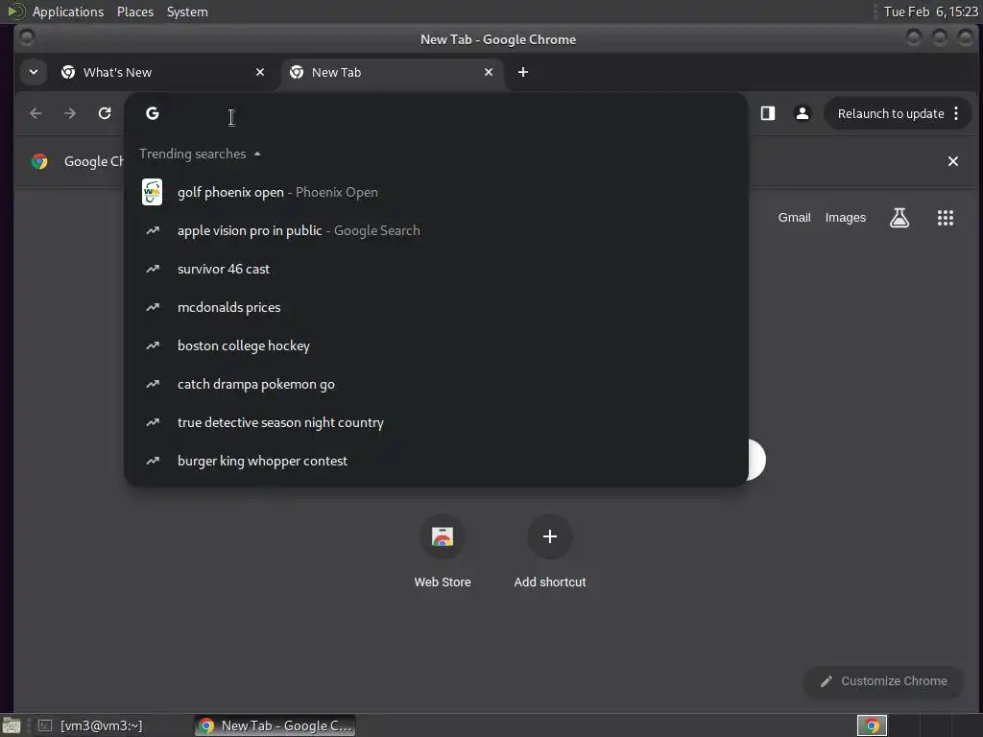This screenshot has height=737, width=983.
Task: Click the New Tab - Google Chrome taskbar item
Action: pos(275,725)
